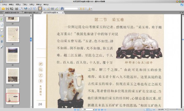Click the zoom out minus button
The width and height of the screenshot is (184, 111).
tap(168, 109)
